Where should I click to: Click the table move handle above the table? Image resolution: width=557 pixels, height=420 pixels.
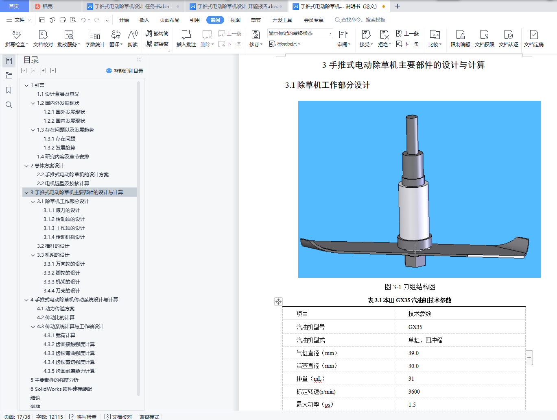point(278,301)
